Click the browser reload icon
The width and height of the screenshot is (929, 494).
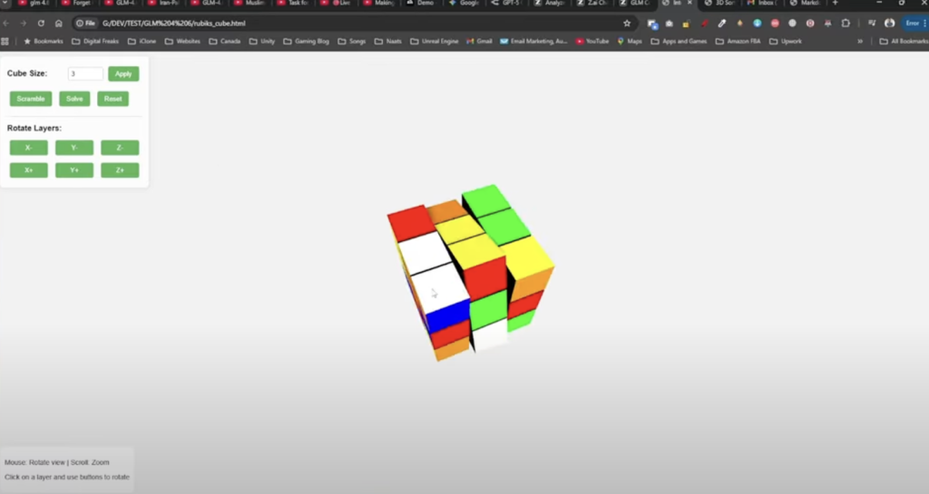coord(41,24)
